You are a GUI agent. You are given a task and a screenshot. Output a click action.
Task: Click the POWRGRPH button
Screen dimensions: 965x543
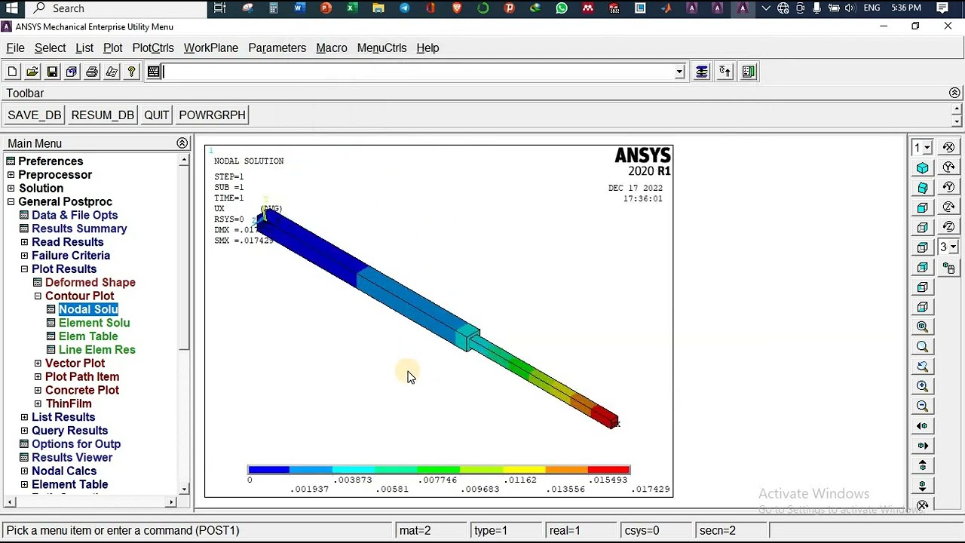pyautogui.click(x=213, y=115)
